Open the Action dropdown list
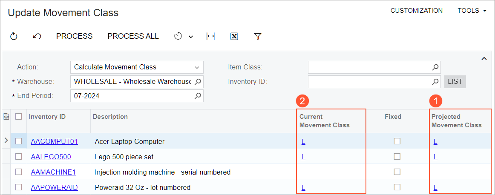The width and height of the screenshot is (495, 195). point(197,67)
